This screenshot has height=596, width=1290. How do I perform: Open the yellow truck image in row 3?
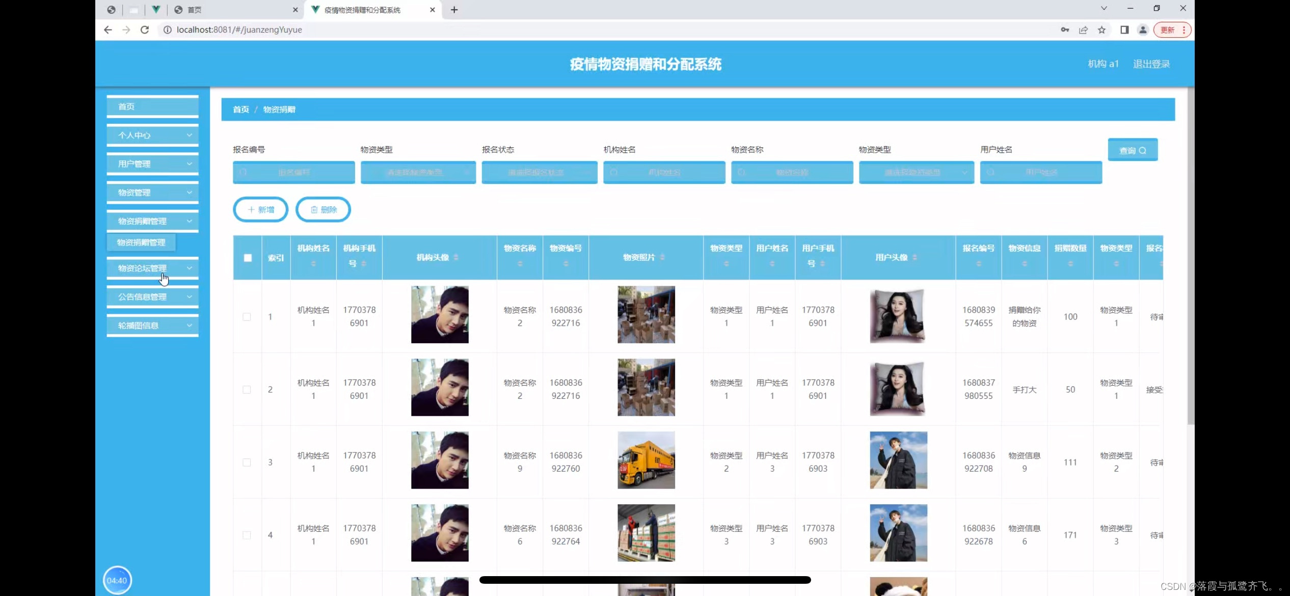click(646, 460)
